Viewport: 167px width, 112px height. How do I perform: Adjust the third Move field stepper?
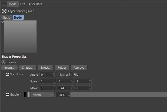(x=90, y=88)
